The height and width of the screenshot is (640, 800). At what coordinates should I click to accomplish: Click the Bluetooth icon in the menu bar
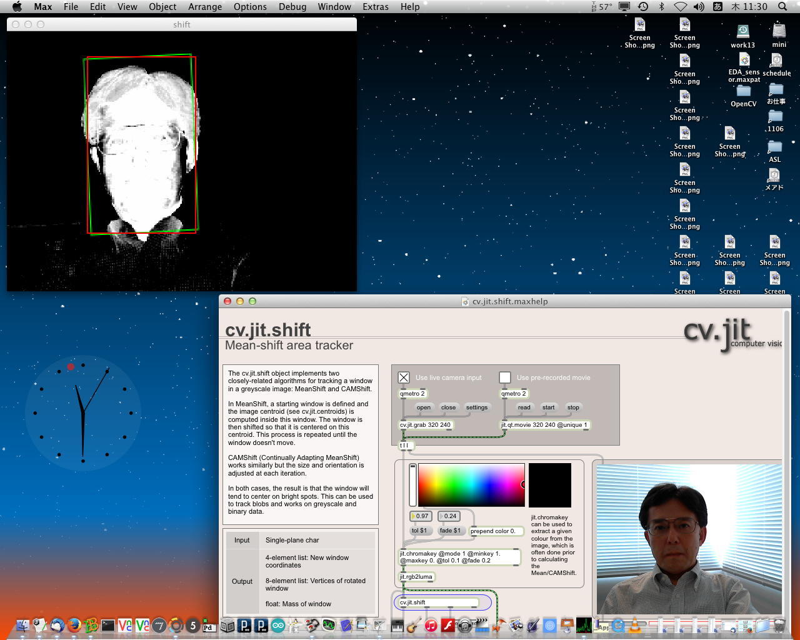click(x=662, y=7)
